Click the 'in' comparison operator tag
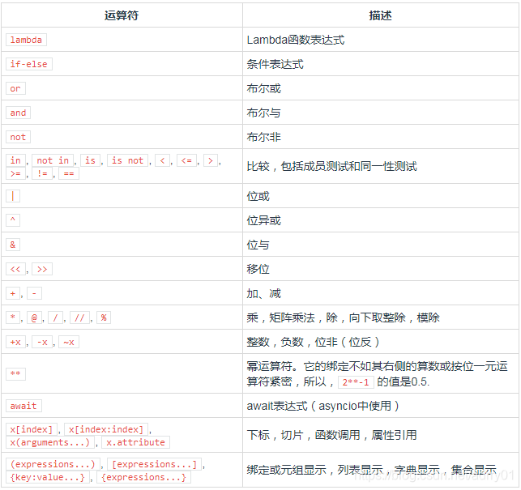 [15, 160]
